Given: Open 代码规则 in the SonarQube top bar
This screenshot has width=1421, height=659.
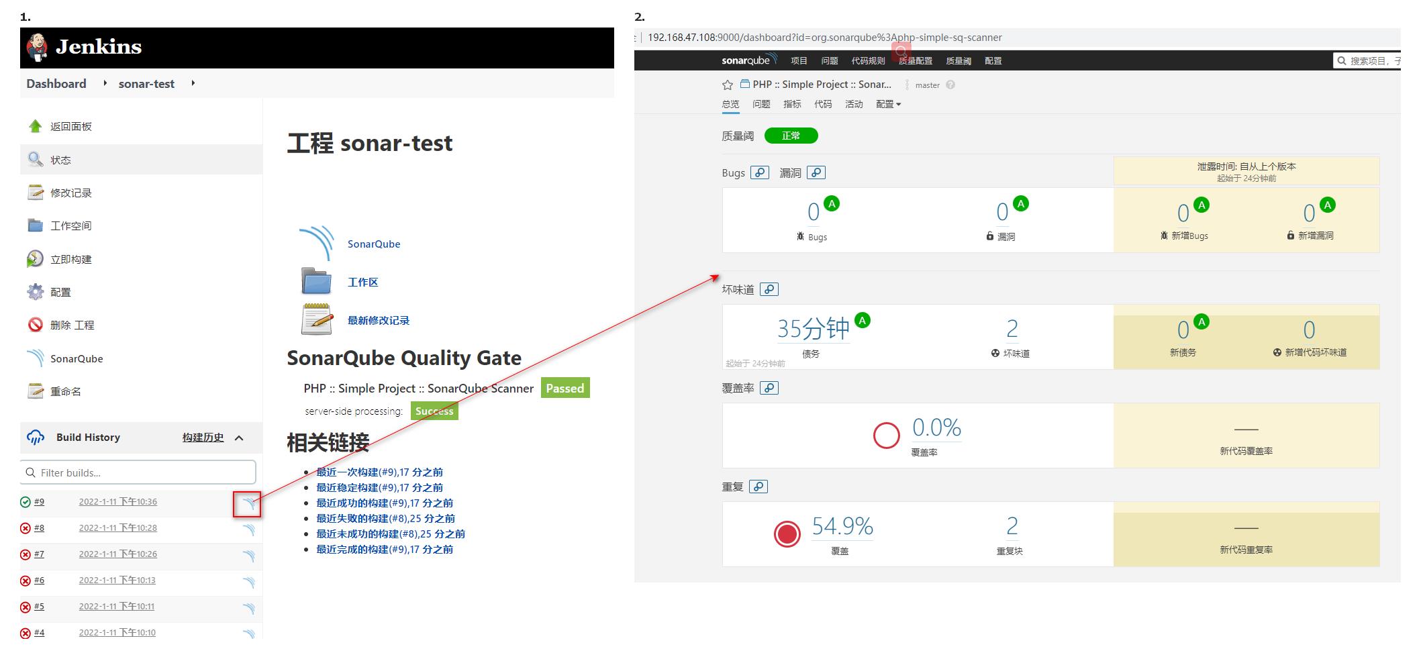Looking at the screenshot, I should pos(869,60).
